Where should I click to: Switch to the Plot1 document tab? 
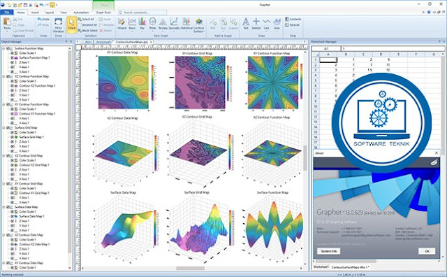[88, 42]
